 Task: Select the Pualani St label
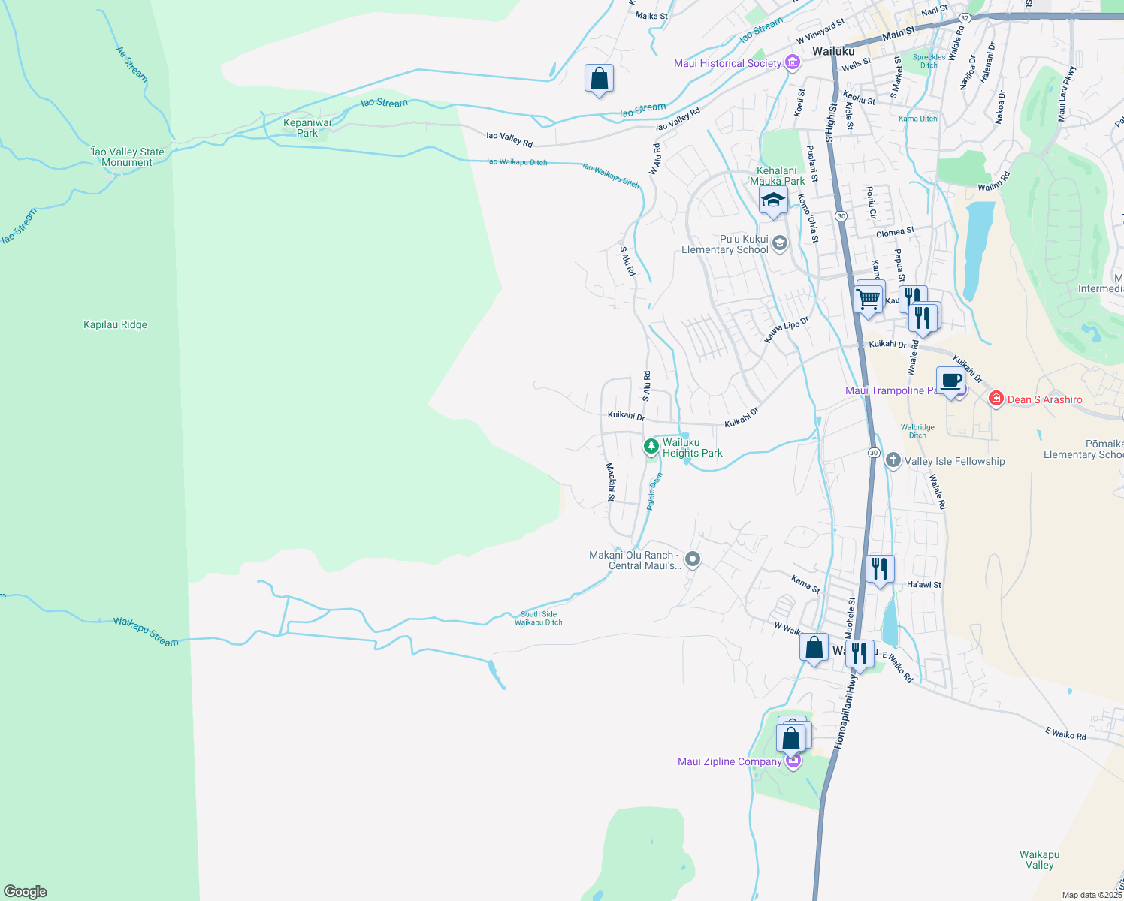click(x=812, y=164)
